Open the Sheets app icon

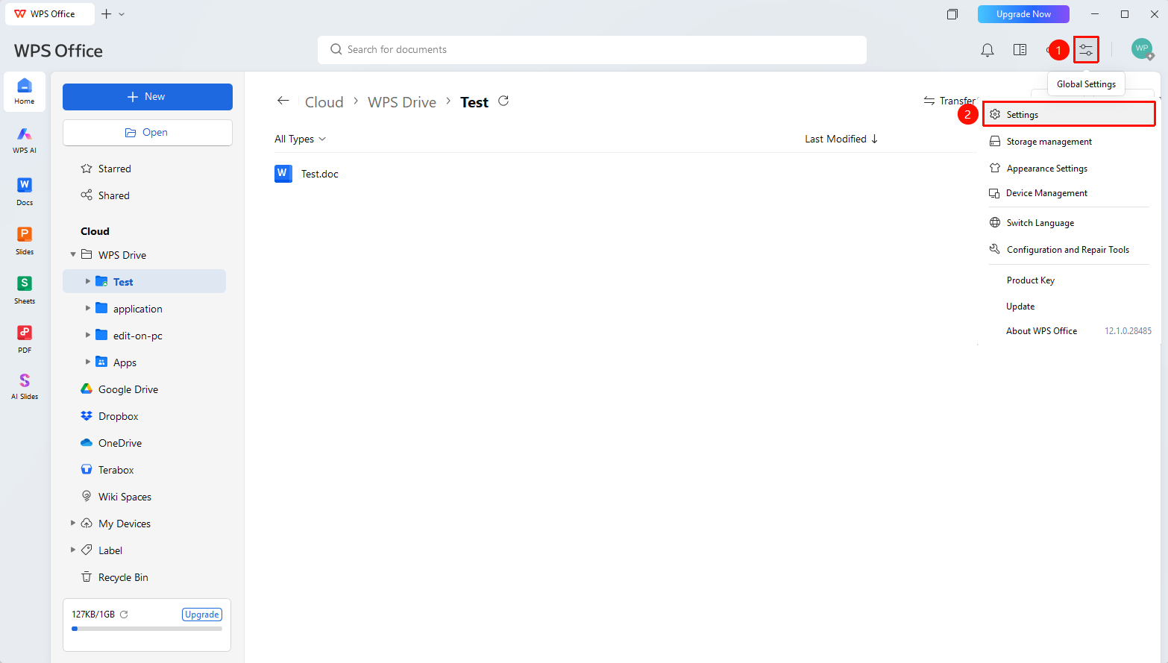pos(25,289)
